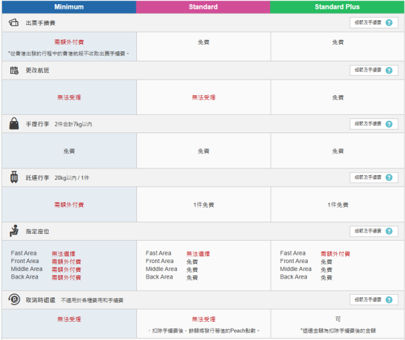The image size is (405, 340).
Task: Click Front Area label in Standard Plus column
Action: point(294,261)
